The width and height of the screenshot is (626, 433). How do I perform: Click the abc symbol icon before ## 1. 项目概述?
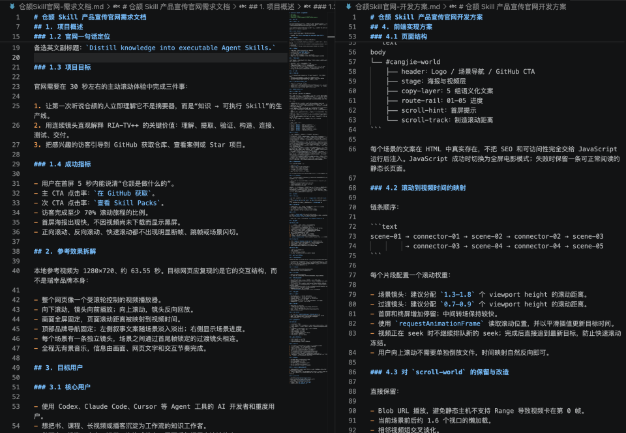tap(243, 7)
